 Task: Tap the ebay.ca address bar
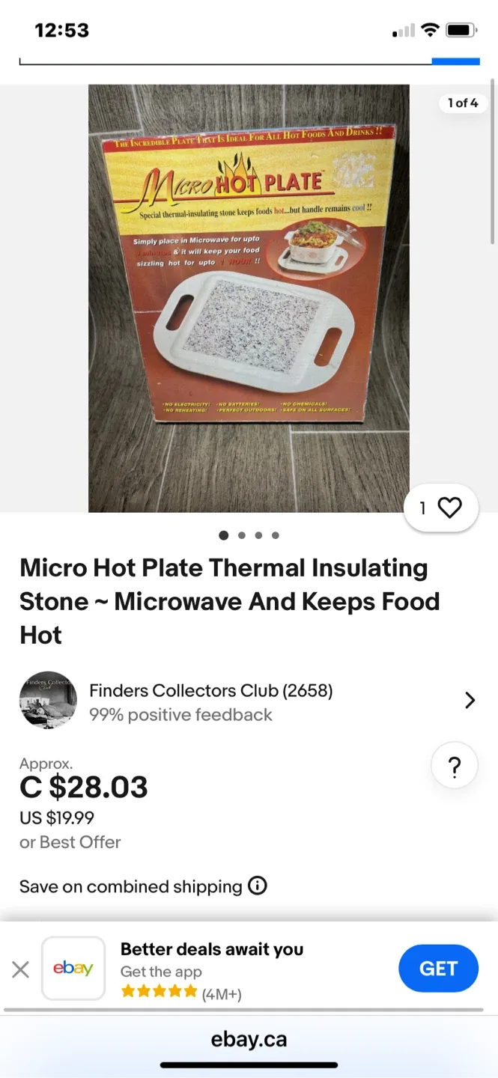pos(249,1039)
